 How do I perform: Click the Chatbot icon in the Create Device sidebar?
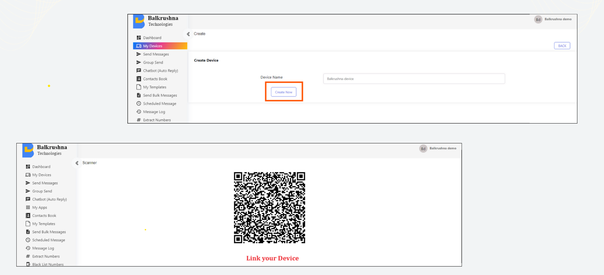(139, 71)
